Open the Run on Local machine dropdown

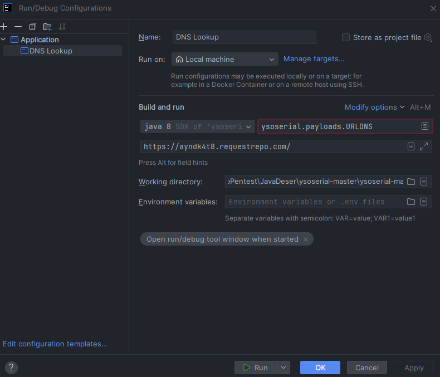224,59
